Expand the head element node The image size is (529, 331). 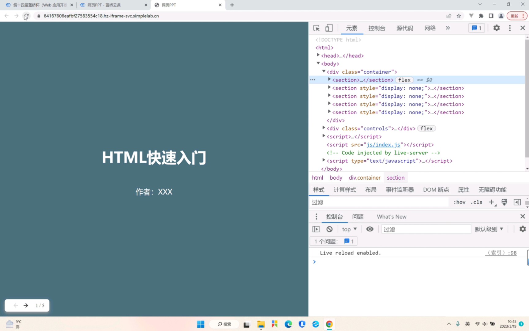(x=318, y=55)
